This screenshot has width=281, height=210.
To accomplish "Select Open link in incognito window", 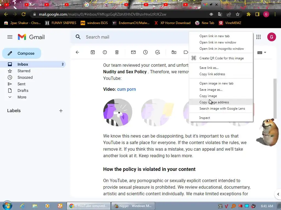I will [221, 49].
